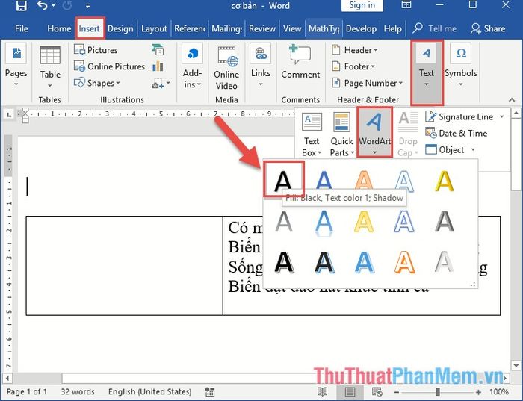The width and height of the screenshot is (523, 401).
Task: Click Online Pictures
Action: [109, 66]
